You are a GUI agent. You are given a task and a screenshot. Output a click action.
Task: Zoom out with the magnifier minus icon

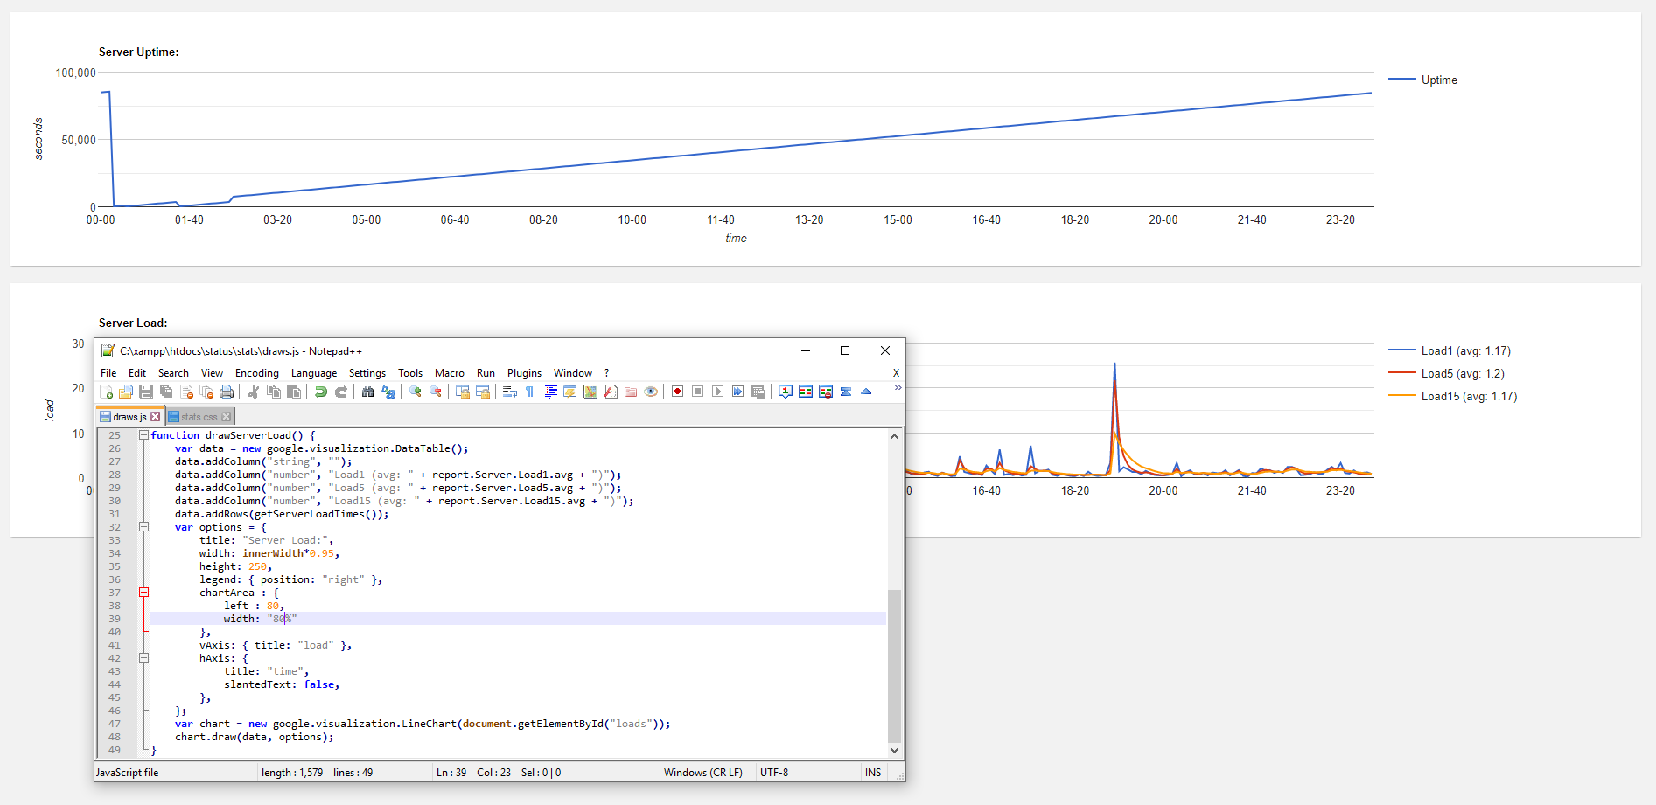436,392
